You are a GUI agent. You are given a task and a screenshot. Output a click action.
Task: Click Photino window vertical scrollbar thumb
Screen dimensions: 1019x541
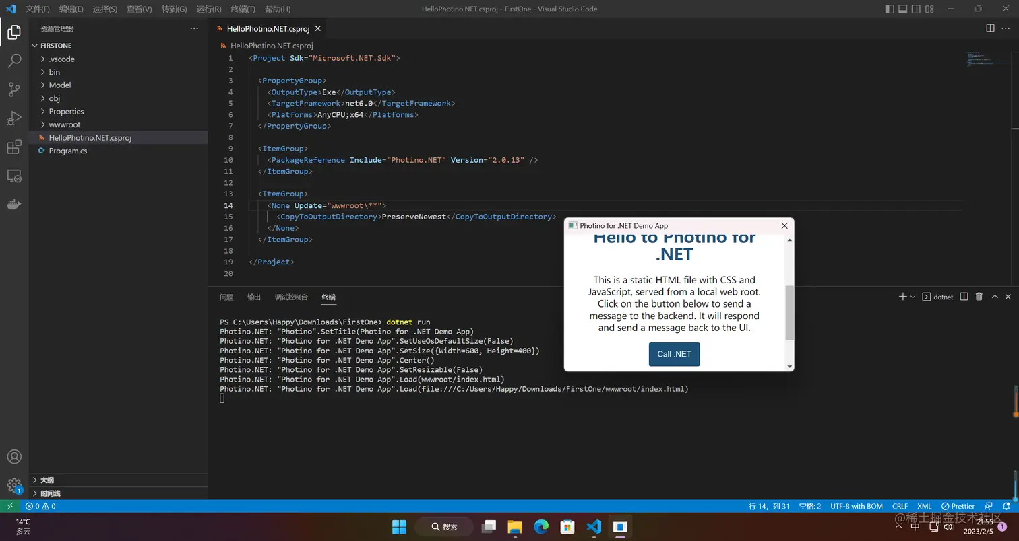click(x=790, y=313)
